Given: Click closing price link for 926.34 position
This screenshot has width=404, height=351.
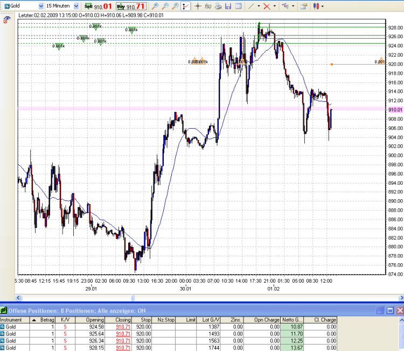Looking at the screenshot, I should 123,341.
